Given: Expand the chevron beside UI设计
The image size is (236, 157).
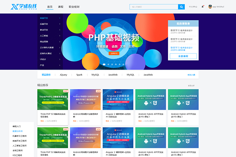Looking at the screenshot, I should pyautogui.click(x=60, y=59).
